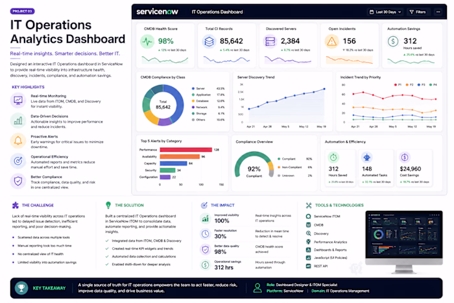Image resolution: width=454 pixels, height=303 pixels.
Task: Click The Challenge puzzle piece icon
Action: pyautogui.click(x=16, y=205)
